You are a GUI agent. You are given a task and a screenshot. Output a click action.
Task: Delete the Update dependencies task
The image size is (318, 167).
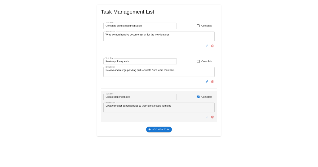click(x=212, y=117)
